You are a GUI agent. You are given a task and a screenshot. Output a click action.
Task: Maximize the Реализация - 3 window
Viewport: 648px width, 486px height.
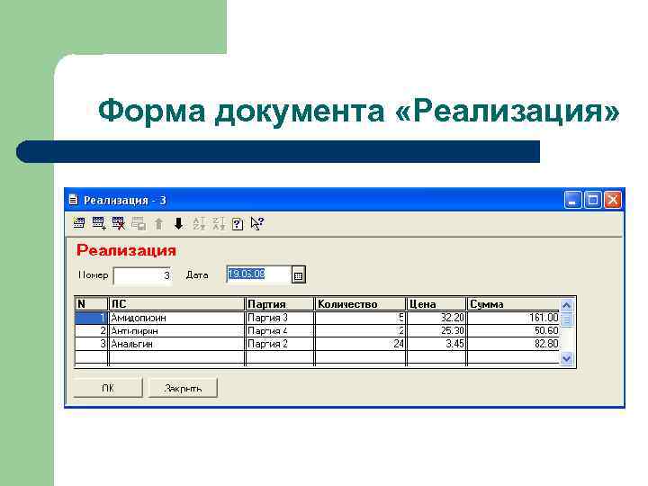pyautogui.click(x=592, y=200)
